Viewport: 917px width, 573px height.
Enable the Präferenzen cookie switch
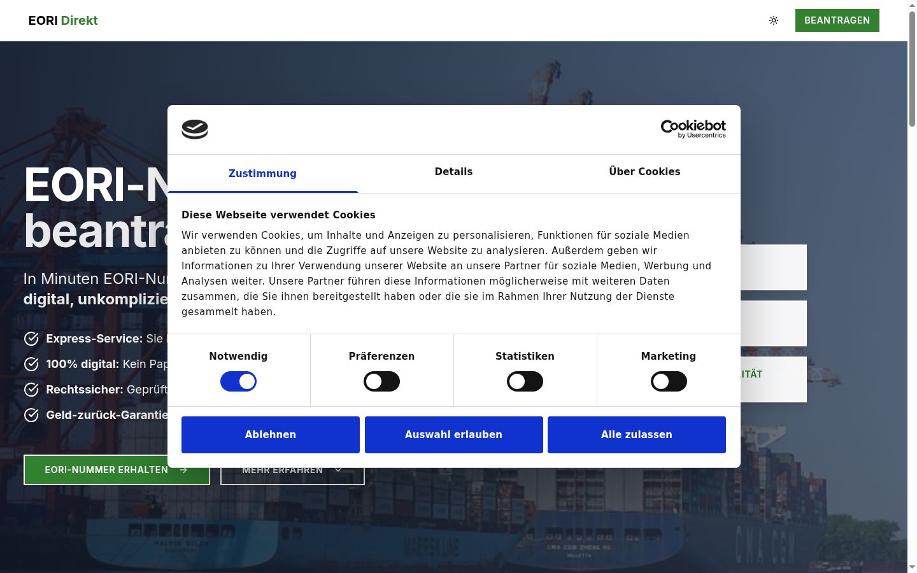pos(381,381)
